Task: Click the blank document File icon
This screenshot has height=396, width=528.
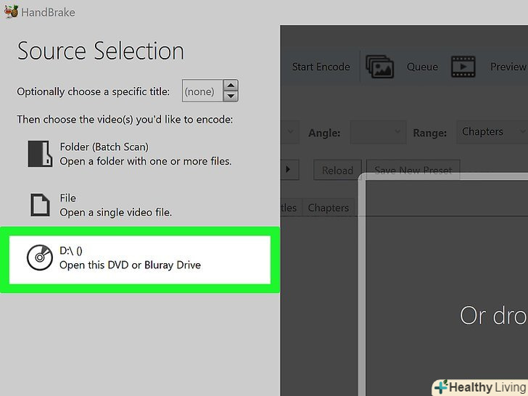Action: coord(40,205)
